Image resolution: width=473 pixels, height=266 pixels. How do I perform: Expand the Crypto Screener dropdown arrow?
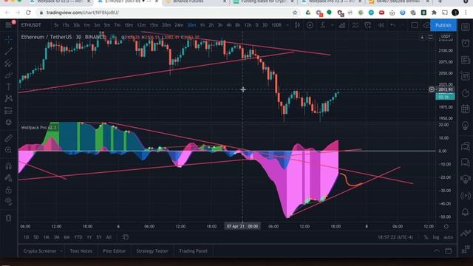61,251
